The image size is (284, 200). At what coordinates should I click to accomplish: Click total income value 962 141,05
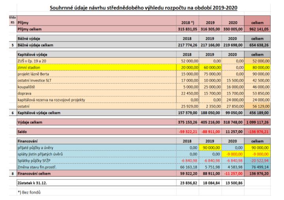(x=257, y=30)
